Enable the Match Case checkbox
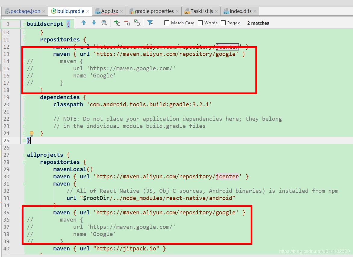 (x=167, y=23)
